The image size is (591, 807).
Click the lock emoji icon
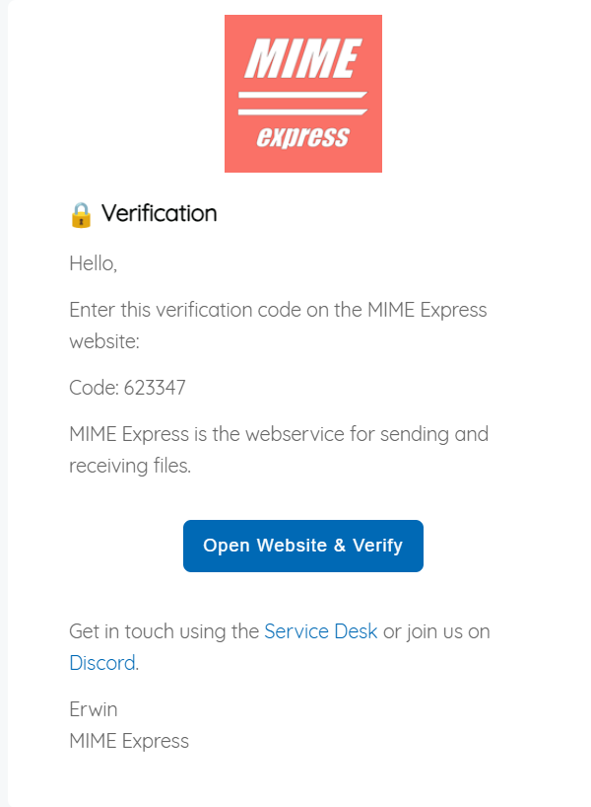(81, 214)
